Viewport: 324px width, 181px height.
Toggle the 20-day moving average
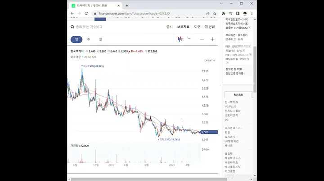[x=86, y=57]
